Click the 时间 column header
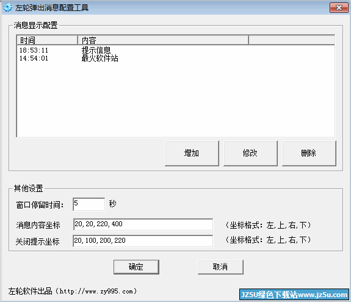This screenshot has height=302, width=351. point(47,40)
